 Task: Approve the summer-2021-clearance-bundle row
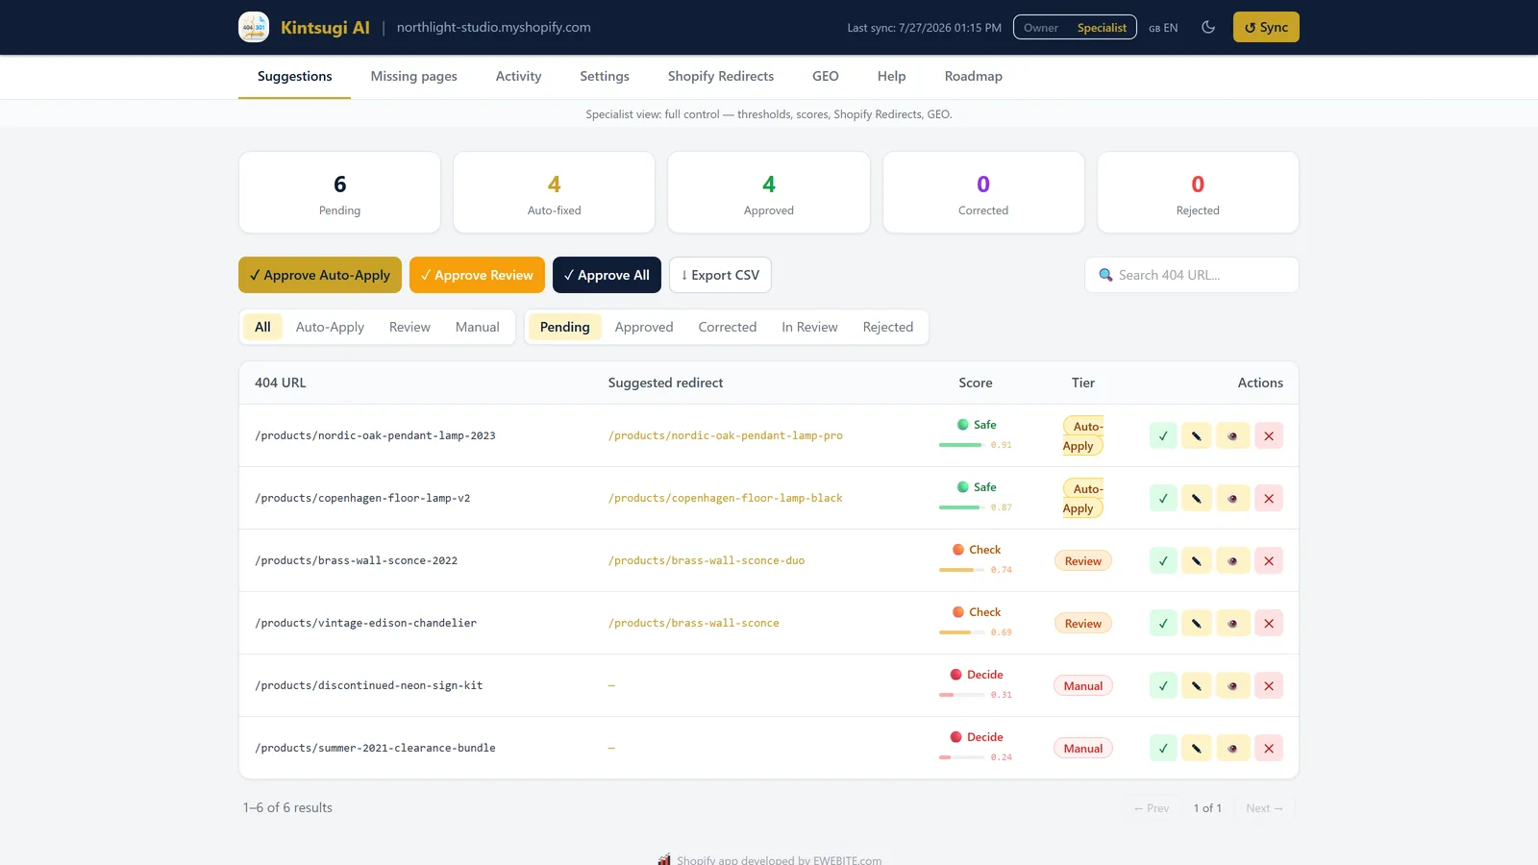coord(1163,749)
